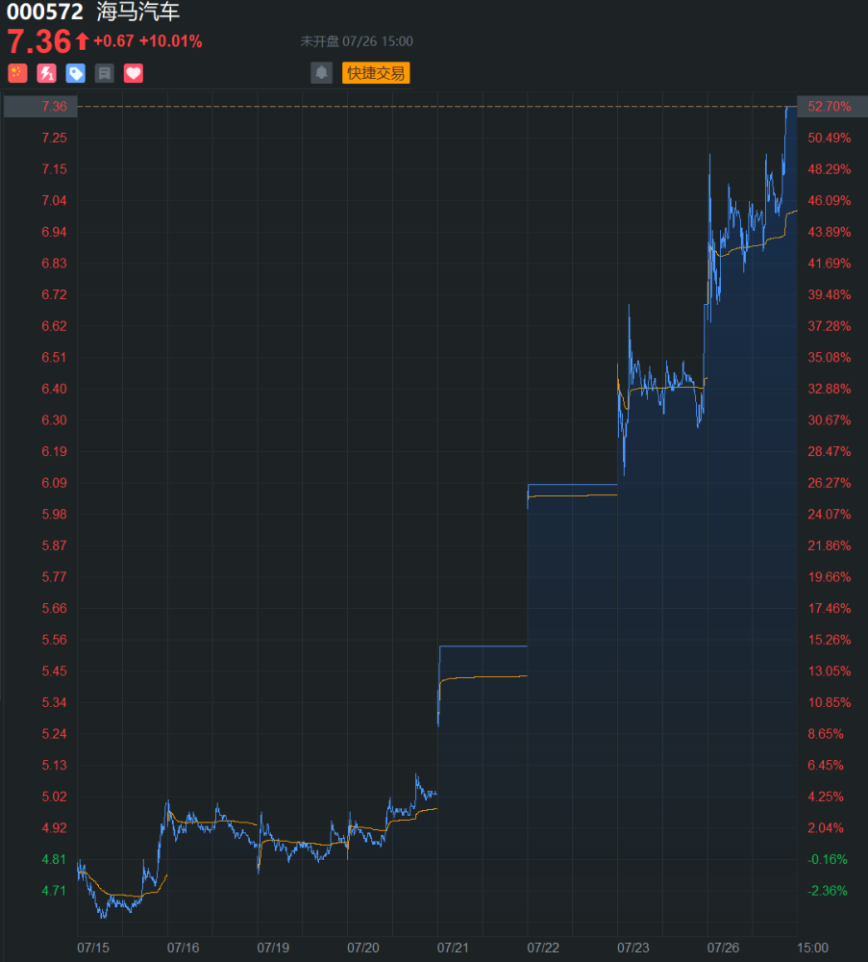The image size is (868, 962).
Task: Click the pink heart favorite icon
Action: (133, 74)
